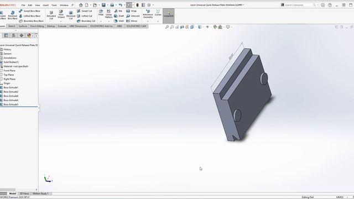Print the document via Print icon
This screenshot has height=199, width=354.
pos(112,5)
